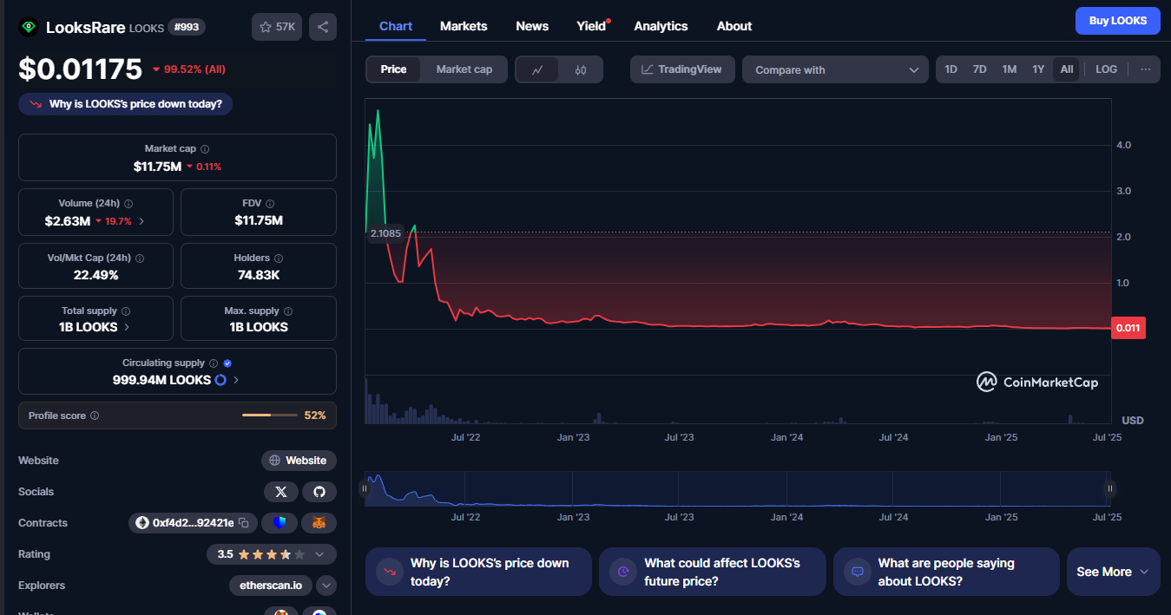Click the circulating supply progress ring icon
This screenshot has width=1171, height=615.
pyautogui.click(x=220, y=380)
